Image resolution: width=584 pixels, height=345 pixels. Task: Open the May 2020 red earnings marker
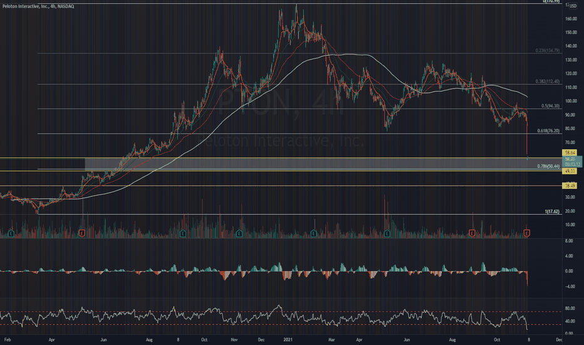pos(82,234)
